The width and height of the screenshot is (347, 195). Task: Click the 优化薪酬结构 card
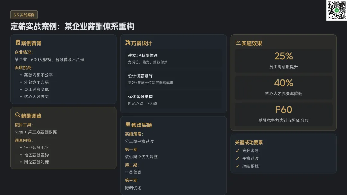[x=173, y=100]
